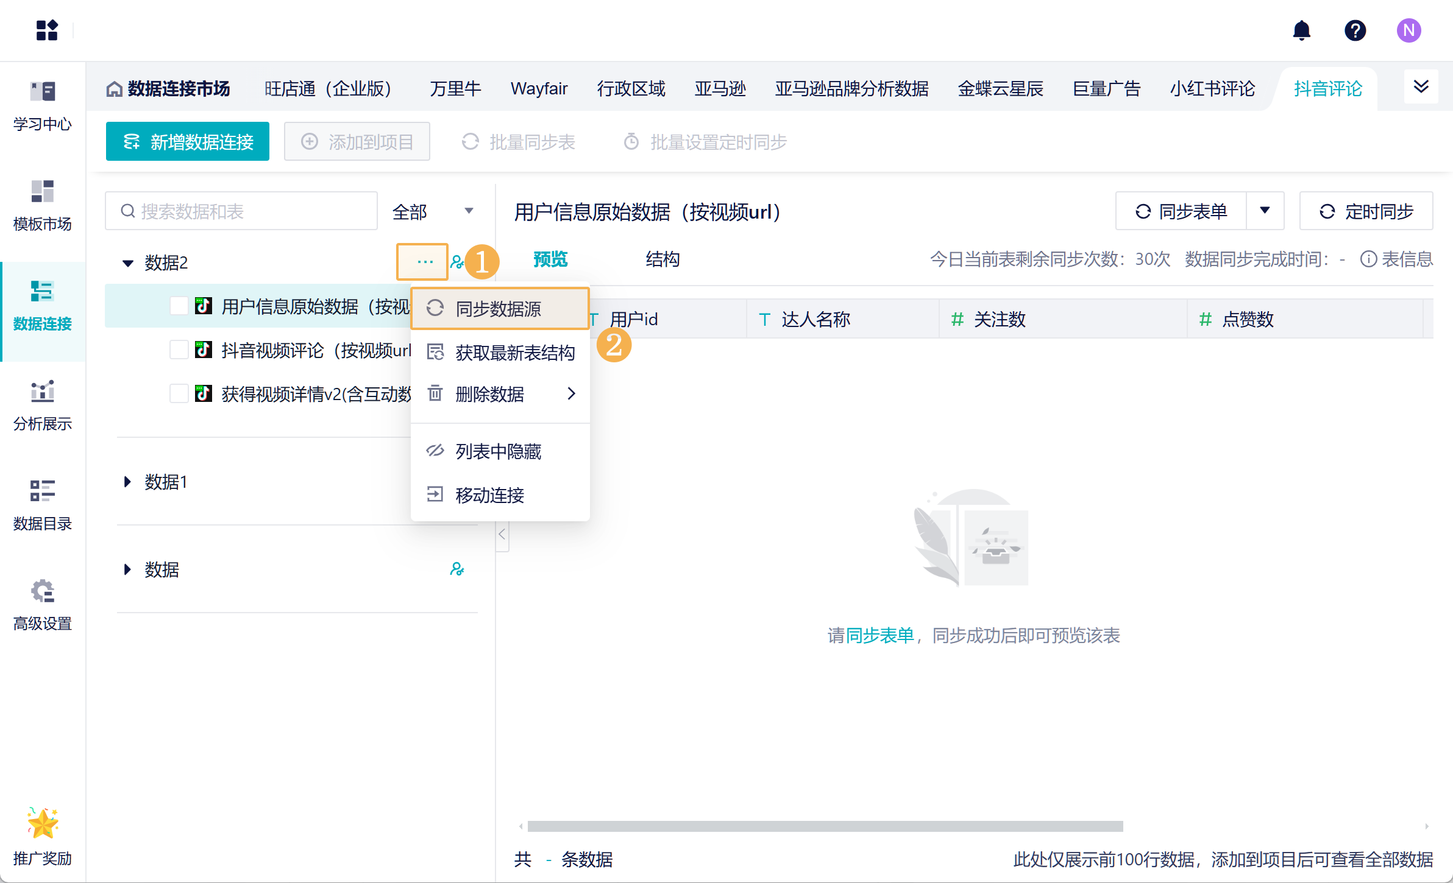
Task: Check the 抖音视频评论 table checkbox
Action: click(179, 350)
